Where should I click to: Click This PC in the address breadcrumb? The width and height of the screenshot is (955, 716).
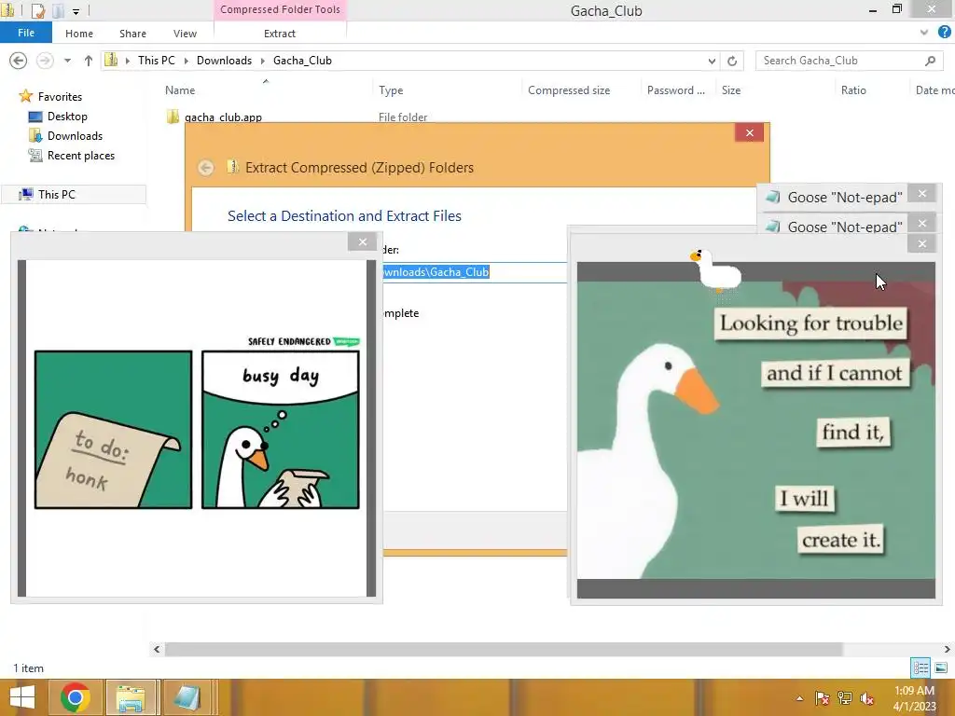coord(156,61)
